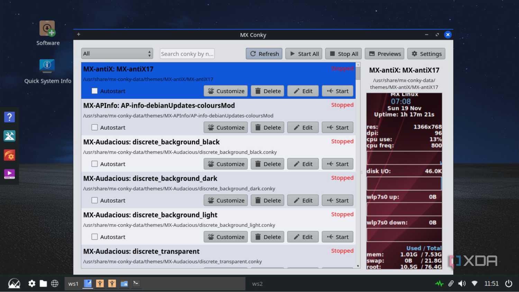Delete the discrete_background_light conky
This screenshot has height=292, width=519.
(267, 237)
